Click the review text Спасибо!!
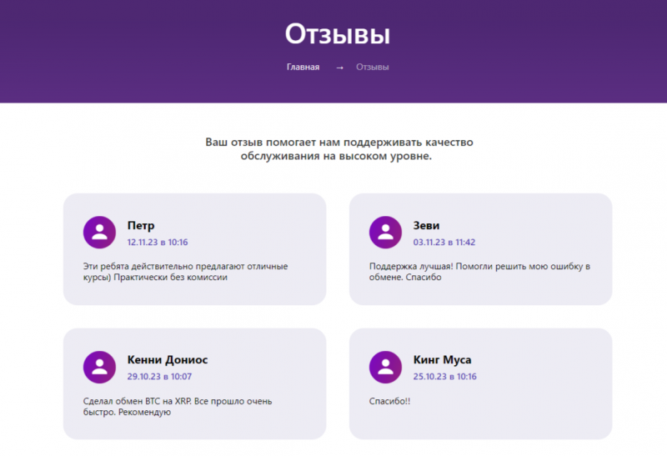The width and height of the screenshot is (667, 456). pyautogui.click(x=389, y=401)
